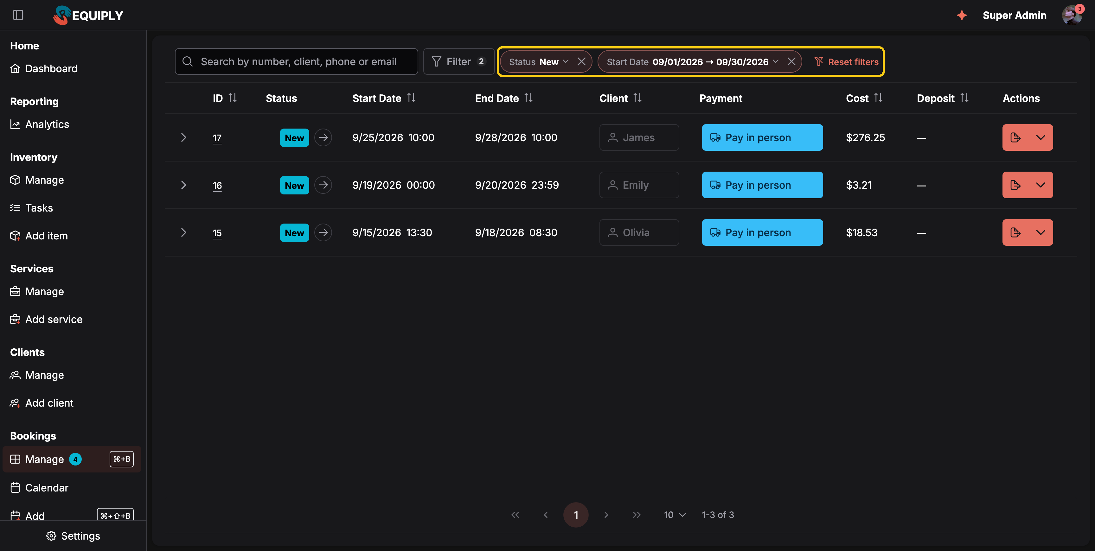1095x551 pixels.
Task: Sort table by End Date column
Action: tap(528, 98)
